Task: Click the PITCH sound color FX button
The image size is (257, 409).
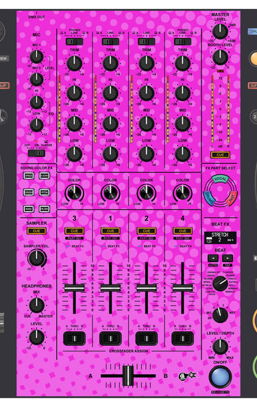Action: pyautogui.click(x=45, y=193)
